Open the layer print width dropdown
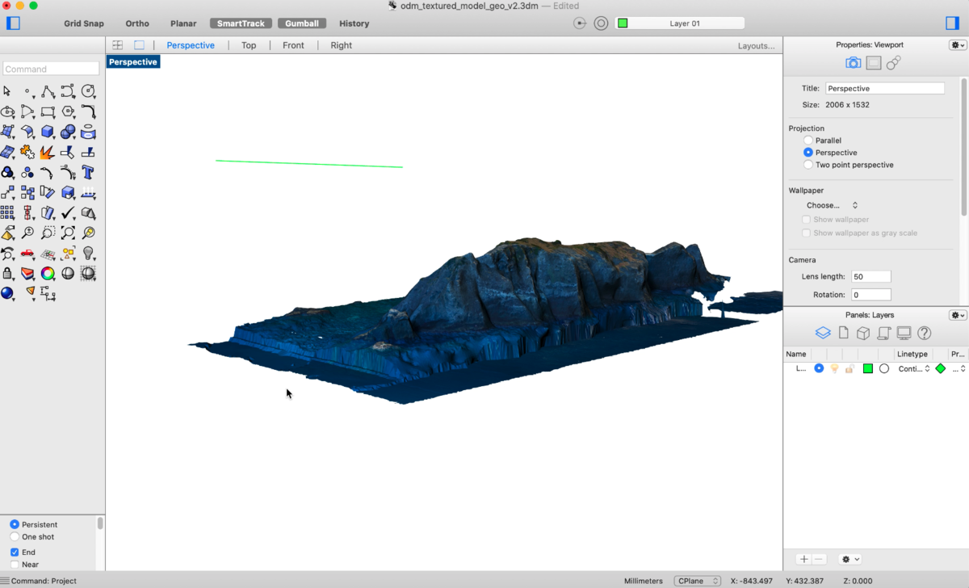Image resolution: width=969 pixels, height=588 pixels. click(x=958, y=368)
